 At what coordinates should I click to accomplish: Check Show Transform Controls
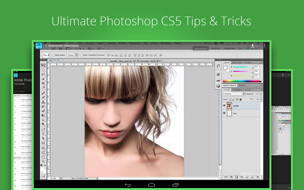[x=81, y=55]
